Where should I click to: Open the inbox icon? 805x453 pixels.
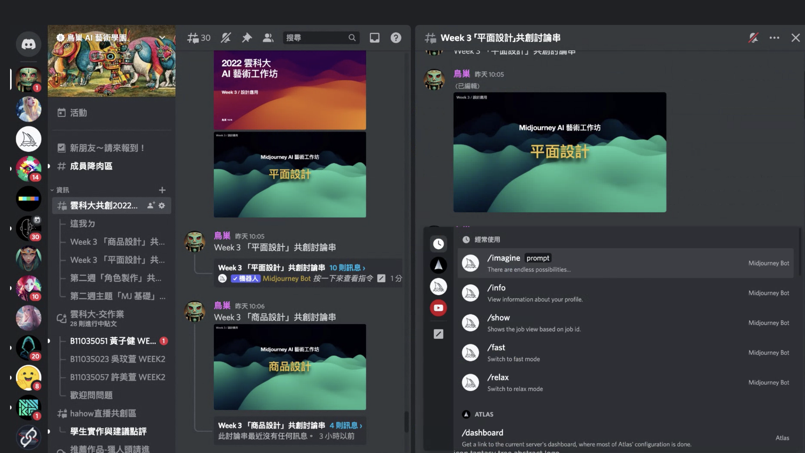click(374, 38)
